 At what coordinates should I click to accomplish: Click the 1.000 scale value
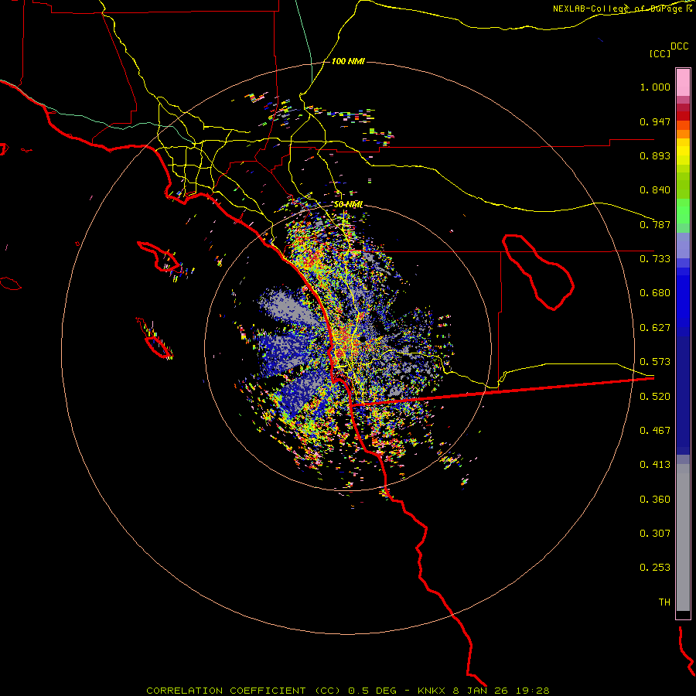655,87
